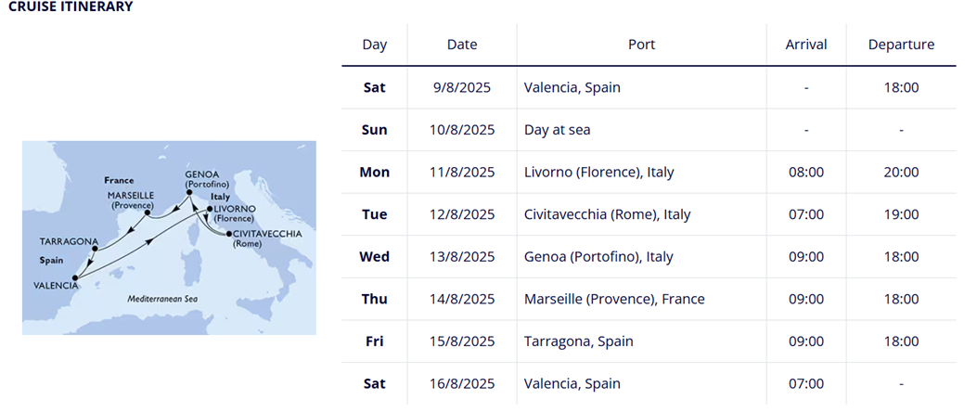Select the Marseille (Provence), France port entry
This screenshot has height=412, width=977.
click(614, 299)
